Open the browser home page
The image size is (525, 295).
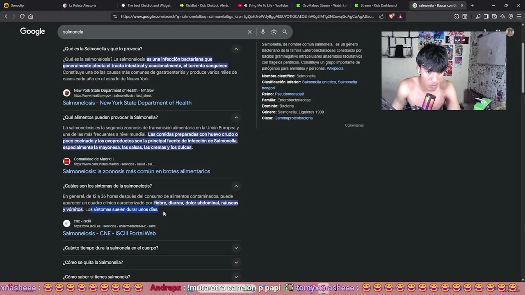click(x=30, y=16)
